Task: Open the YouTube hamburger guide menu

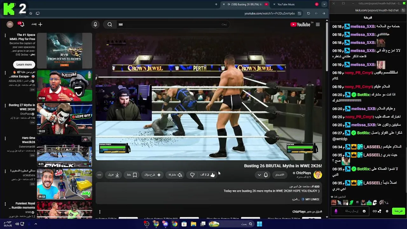Action: pos(318,24)
